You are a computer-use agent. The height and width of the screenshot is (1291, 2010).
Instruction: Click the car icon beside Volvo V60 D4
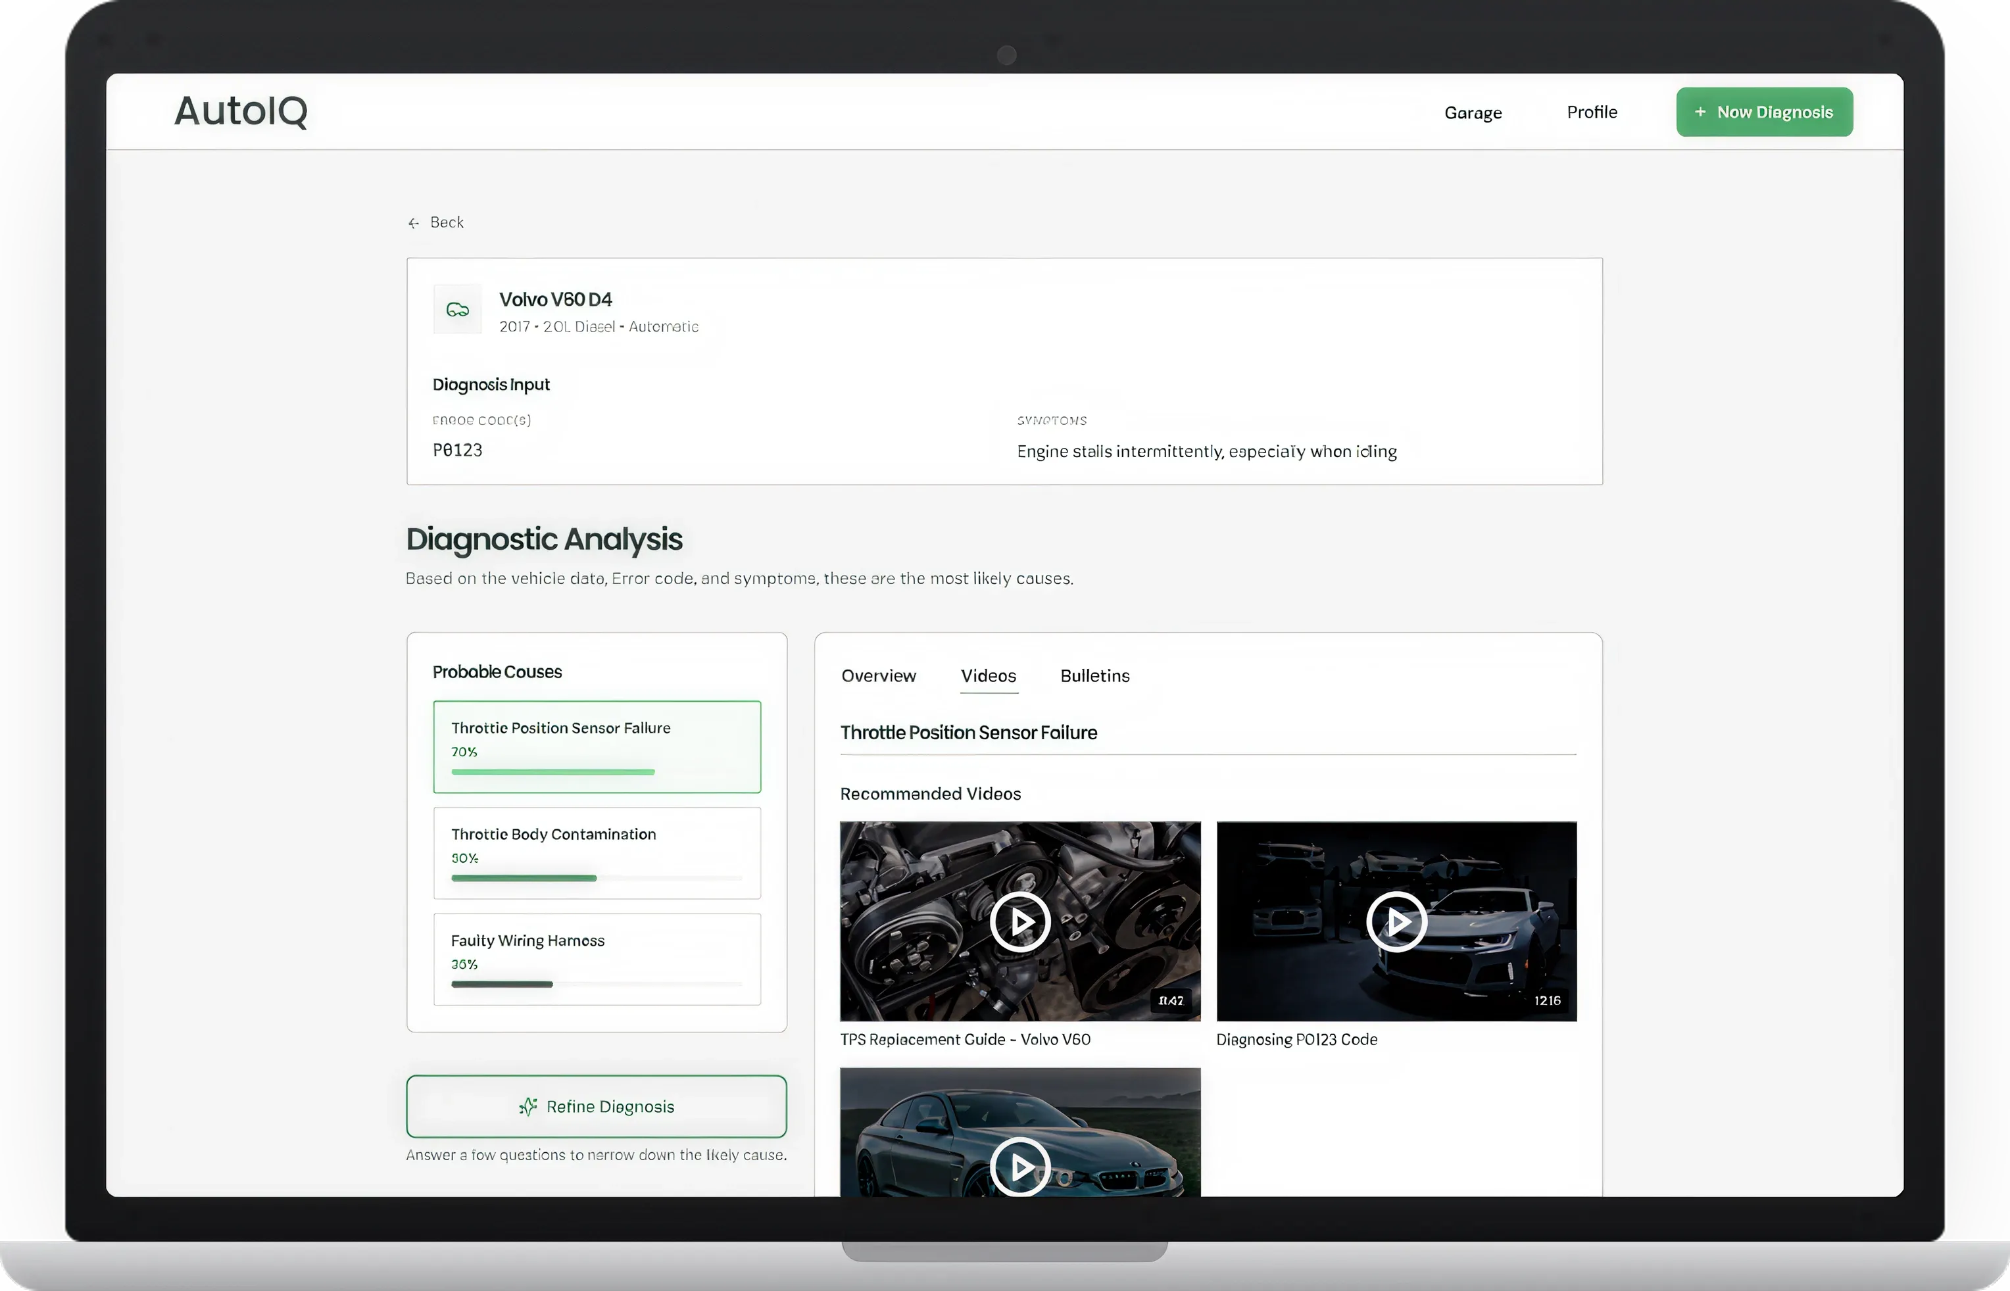tap(457, 310)
